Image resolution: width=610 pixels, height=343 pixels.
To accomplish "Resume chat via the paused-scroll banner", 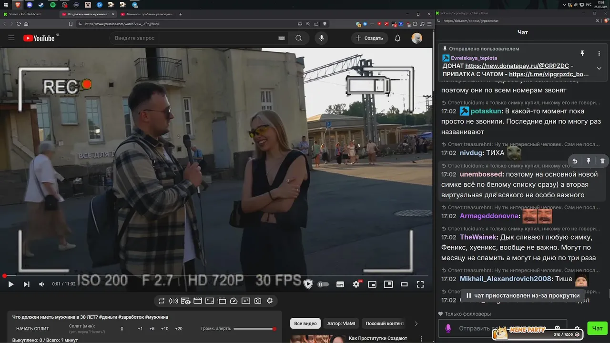I will coord(522,295).
